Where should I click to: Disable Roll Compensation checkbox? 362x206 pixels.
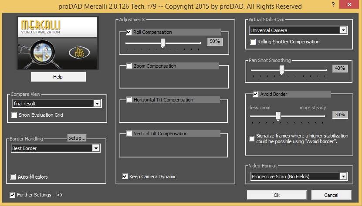[129, 32]
